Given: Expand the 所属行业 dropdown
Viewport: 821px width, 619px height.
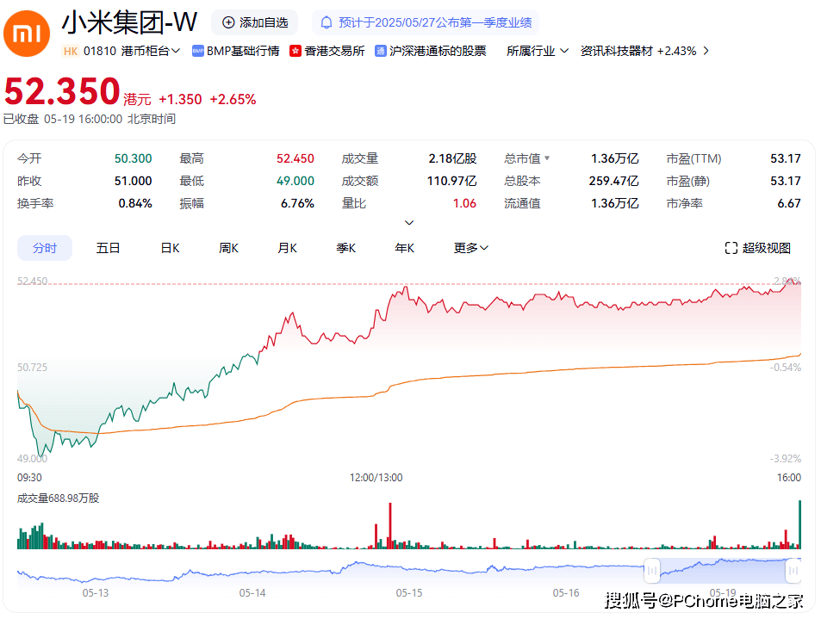Looking at the screenshot, I should [x=538, y=52].
